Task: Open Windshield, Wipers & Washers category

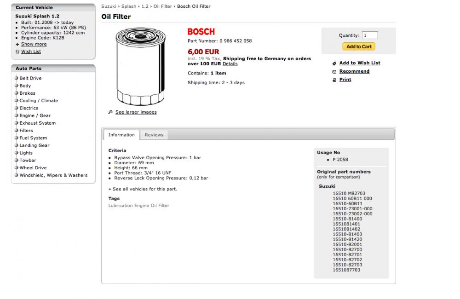Action: 53,175
